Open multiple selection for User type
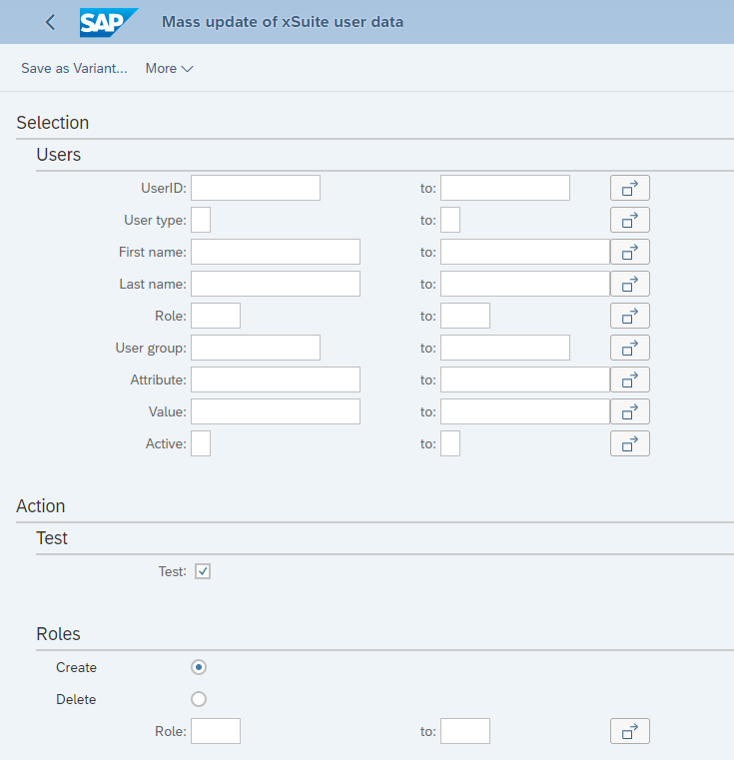This screenshot has height=760, width=734. 629,220
